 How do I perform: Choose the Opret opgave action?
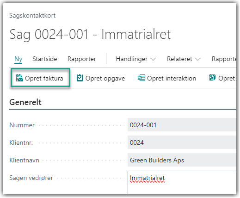click(x=101, y=78)
